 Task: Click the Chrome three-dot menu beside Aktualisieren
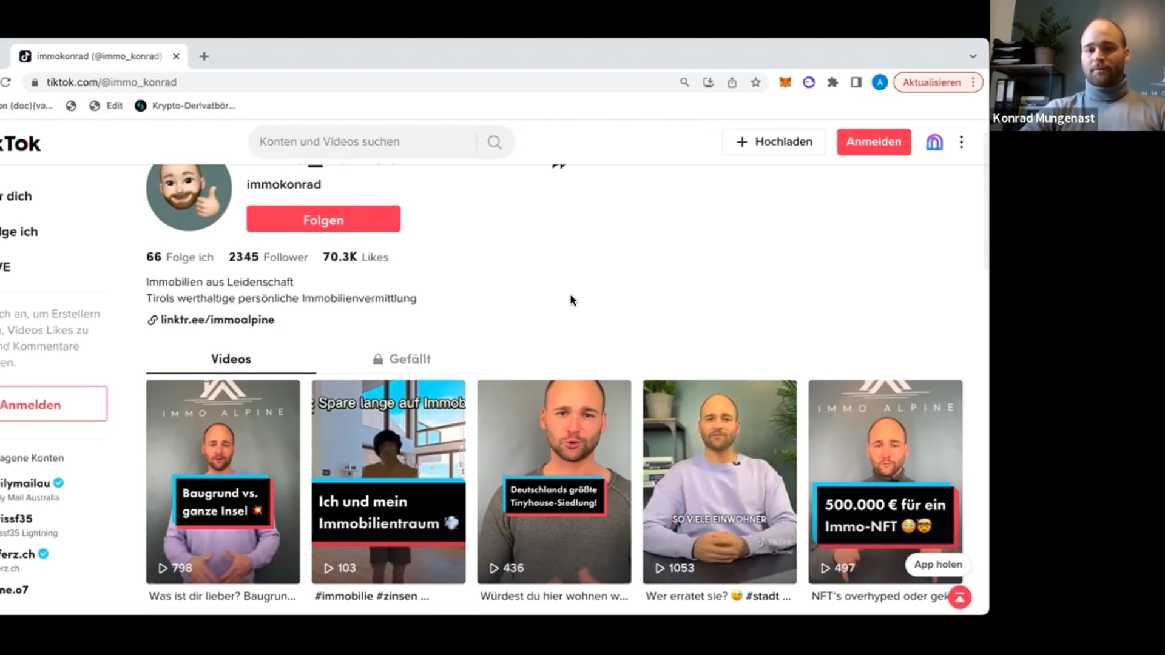[x=974, y=82]
